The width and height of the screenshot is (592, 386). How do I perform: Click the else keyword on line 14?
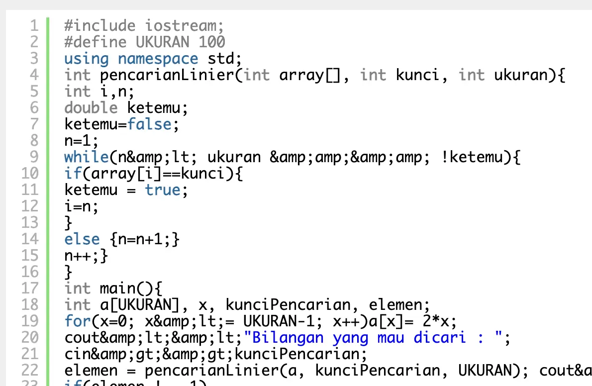coord(82,239)
